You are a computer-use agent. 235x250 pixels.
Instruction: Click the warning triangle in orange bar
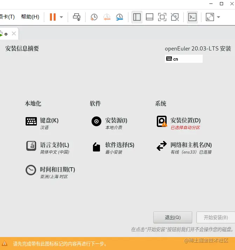[5, 243]
